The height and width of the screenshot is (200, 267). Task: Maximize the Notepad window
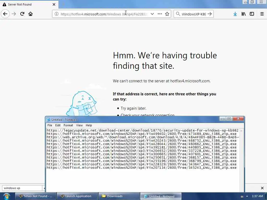(x=229, y=118)
